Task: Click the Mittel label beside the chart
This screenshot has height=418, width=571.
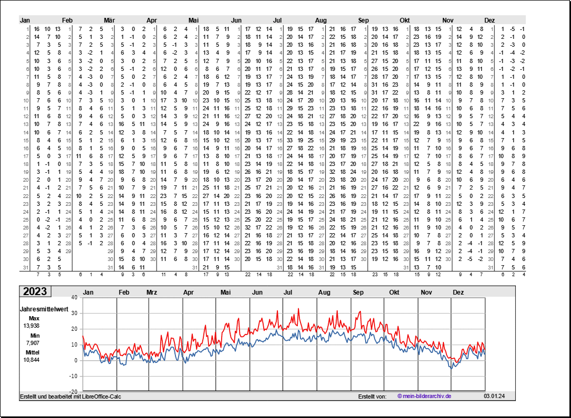Action: [x=33, y=352]
